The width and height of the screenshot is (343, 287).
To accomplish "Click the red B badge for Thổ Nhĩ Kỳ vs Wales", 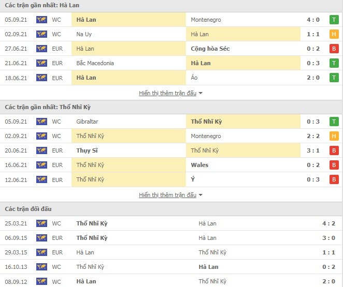I will click(x=334, y=165).
